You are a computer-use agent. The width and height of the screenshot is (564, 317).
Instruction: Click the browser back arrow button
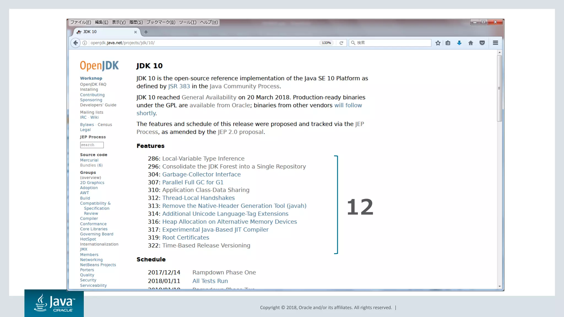[75, 43]
